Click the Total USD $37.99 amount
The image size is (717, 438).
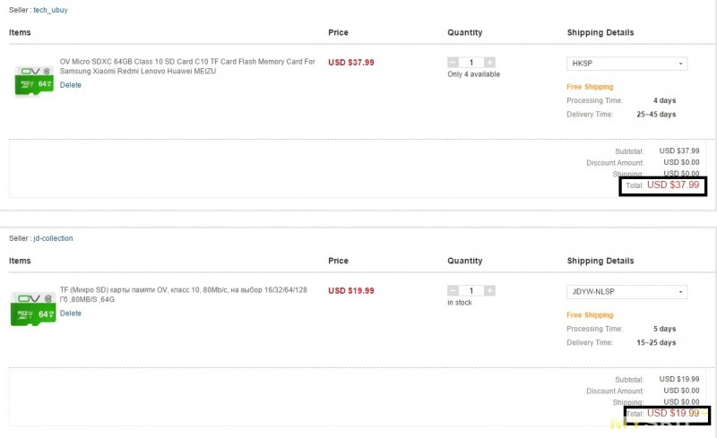coord(672,185)
